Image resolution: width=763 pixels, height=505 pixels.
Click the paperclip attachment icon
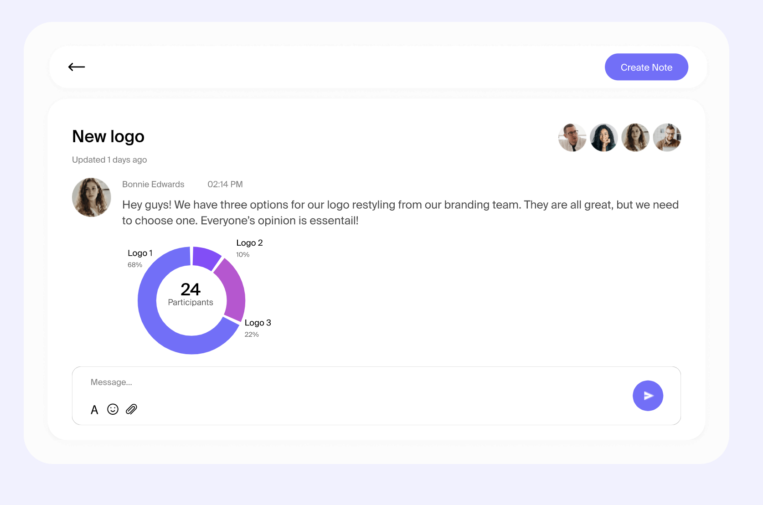pyautogui.click(x=131, y=409)
